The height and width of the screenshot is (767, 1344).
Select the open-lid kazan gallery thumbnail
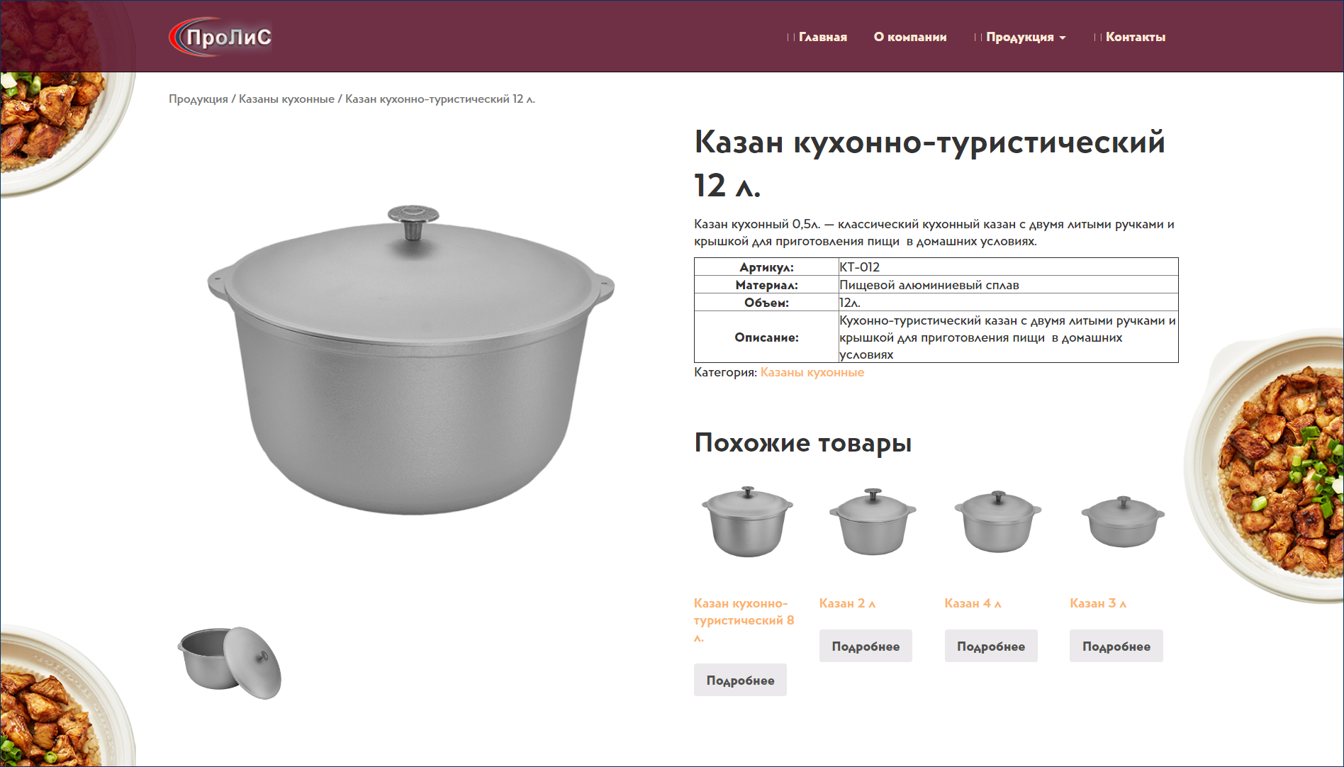point(230,663)
